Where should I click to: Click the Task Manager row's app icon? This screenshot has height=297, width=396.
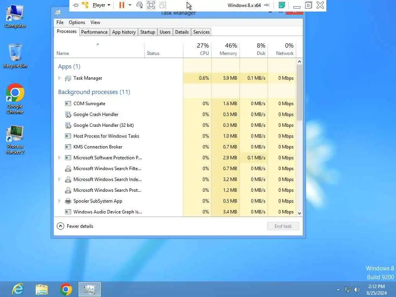[68, 78]
